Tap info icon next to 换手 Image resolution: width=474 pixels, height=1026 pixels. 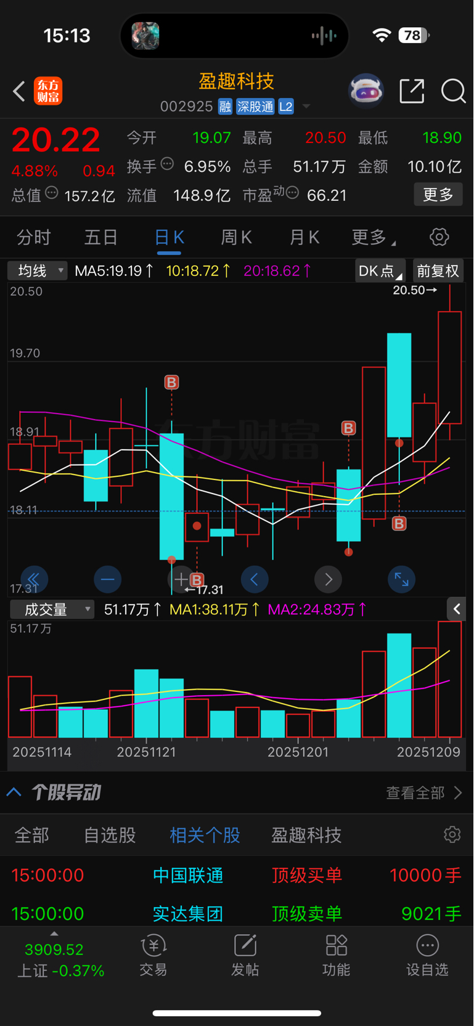(167, 164)
